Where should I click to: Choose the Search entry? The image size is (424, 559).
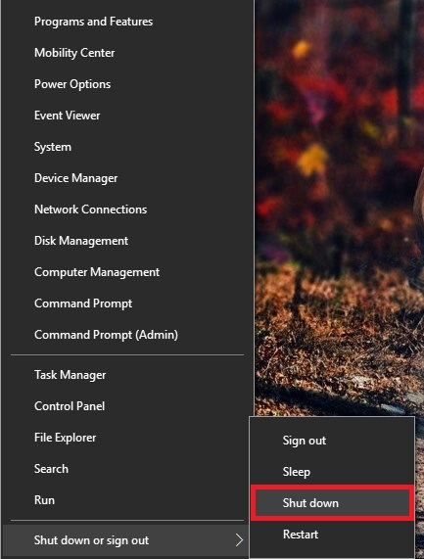click(126, 469)
